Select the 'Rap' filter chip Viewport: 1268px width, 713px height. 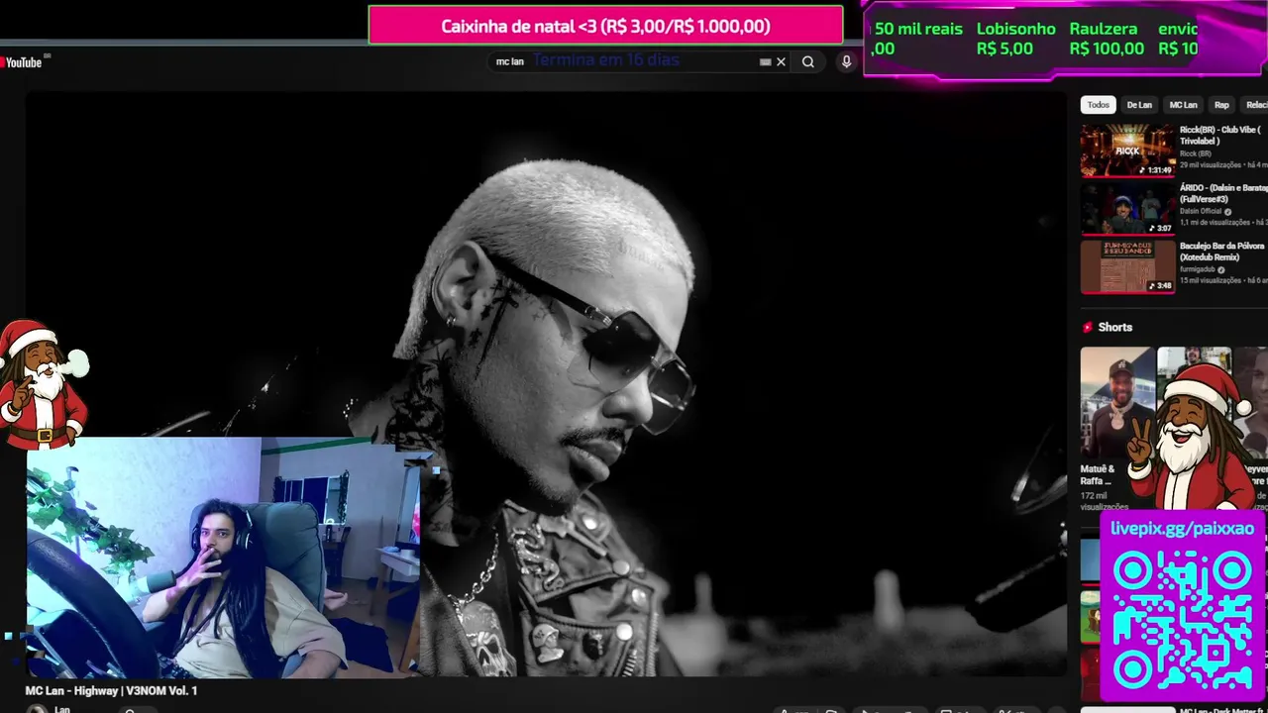tap(1221, 105)
